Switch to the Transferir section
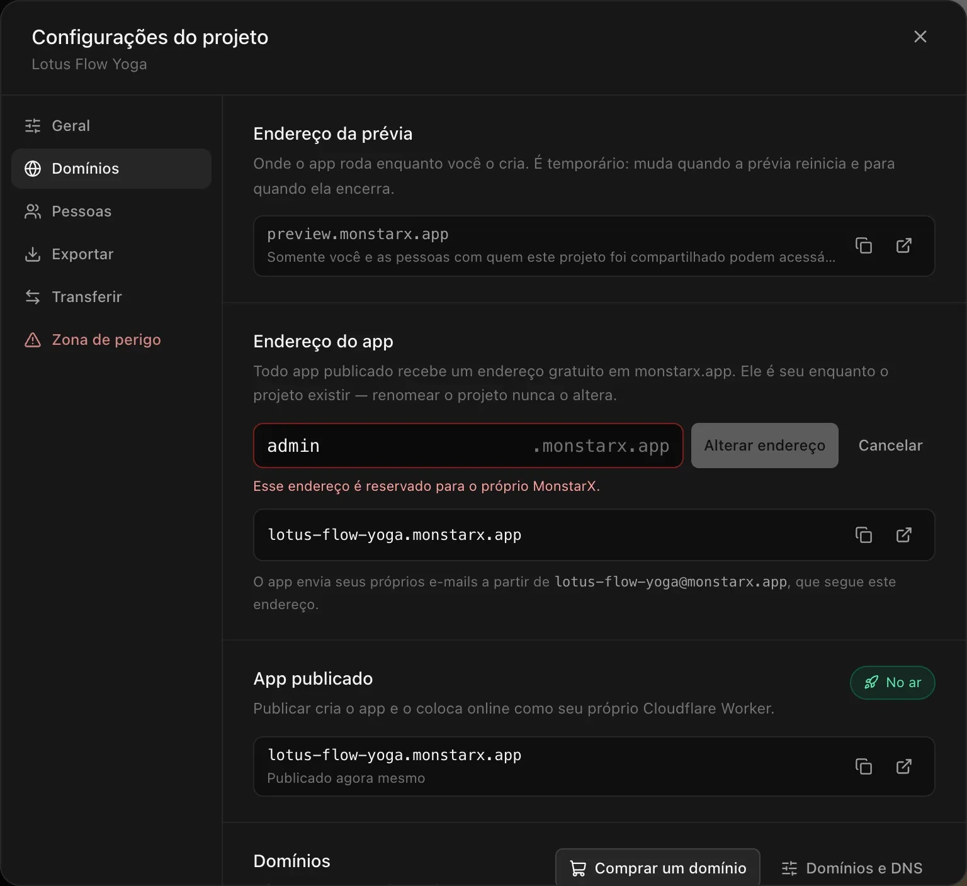The height and width of the screenshot is (886, 967). 111,297
